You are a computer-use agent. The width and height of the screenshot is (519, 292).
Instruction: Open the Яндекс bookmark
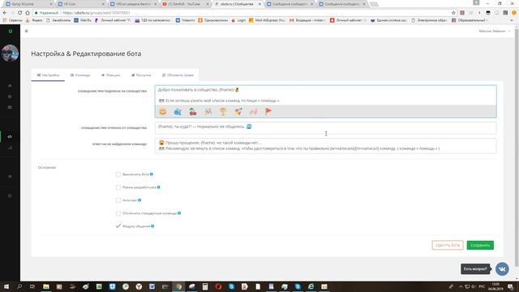coord(34,20)
